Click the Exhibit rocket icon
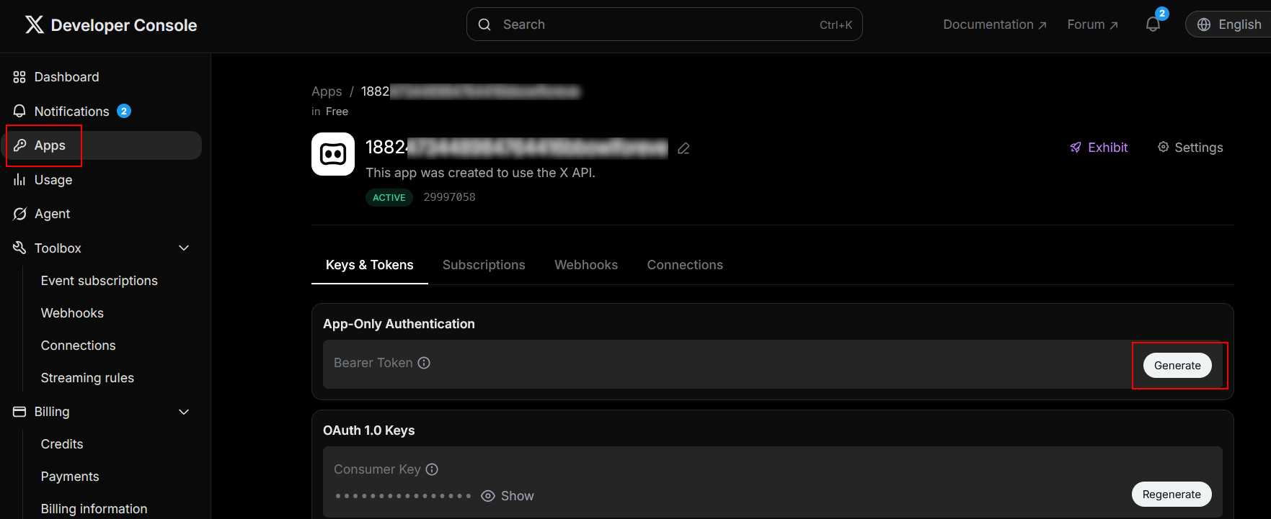1271x519 pixels. 1076,148
